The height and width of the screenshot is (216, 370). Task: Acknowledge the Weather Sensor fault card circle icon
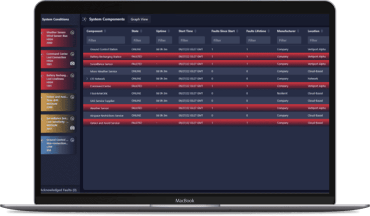point(72,32)
